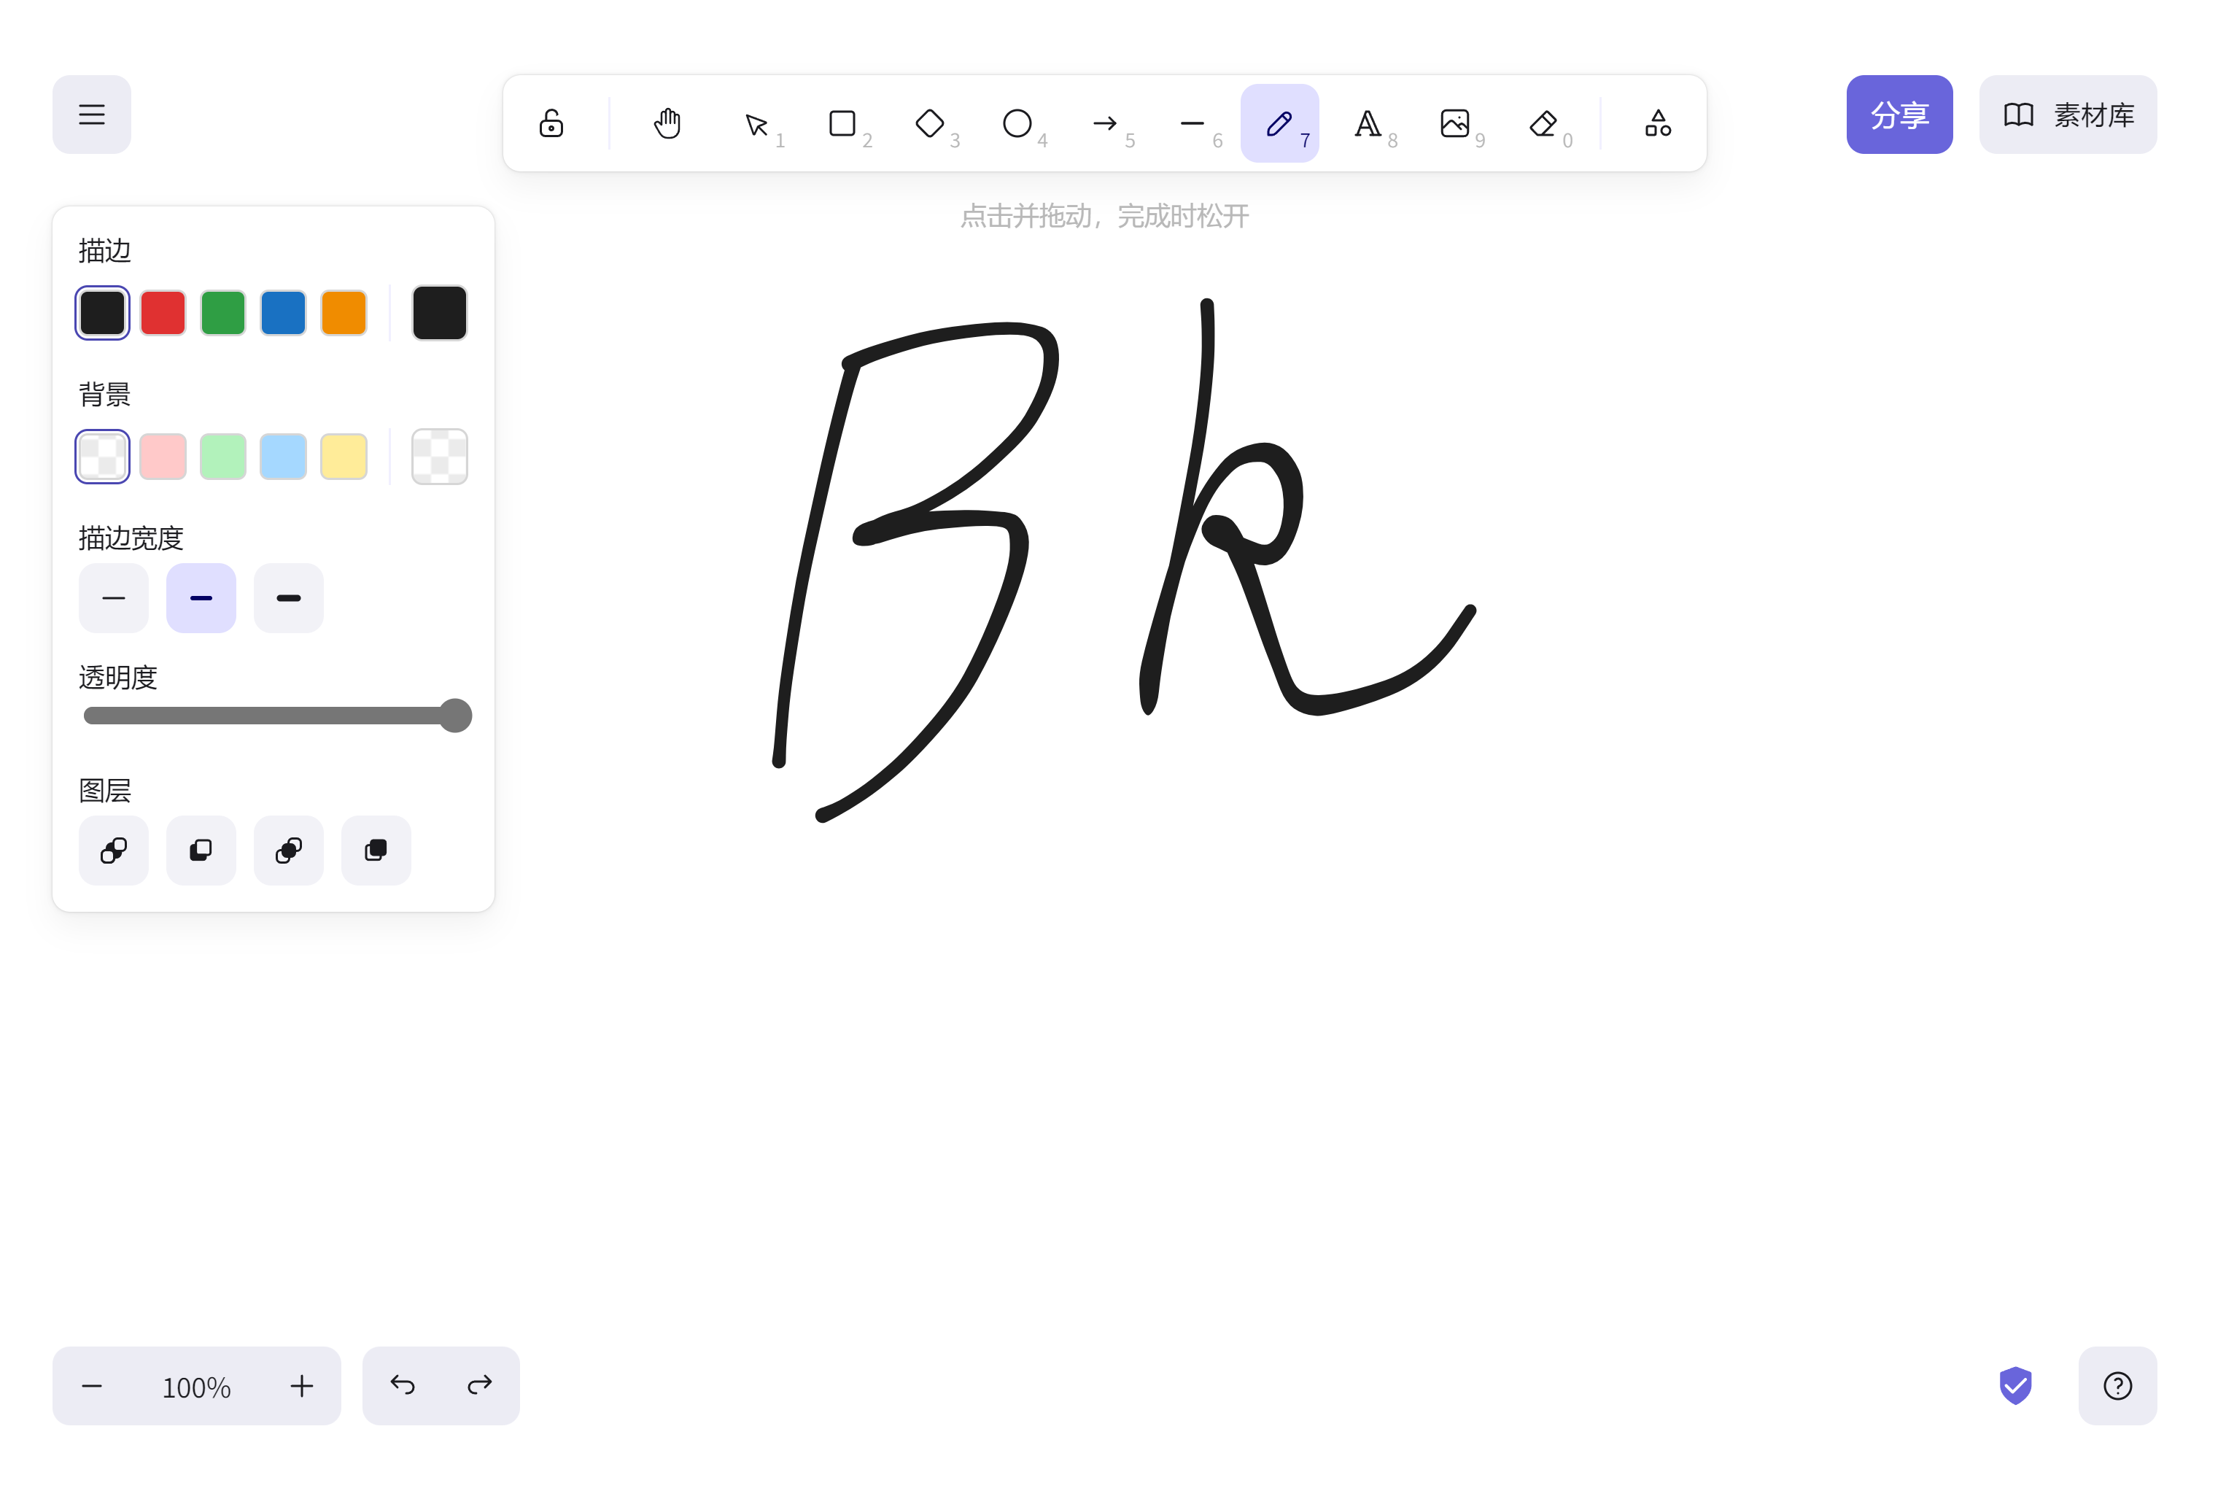Select the Eraser tool
Image resolution: width=2226 pixels, height=1499 pixels.
tap(1543, 123)
